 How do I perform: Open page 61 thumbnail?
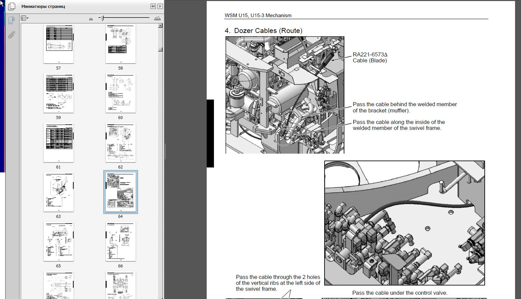(x=58, y=143)
